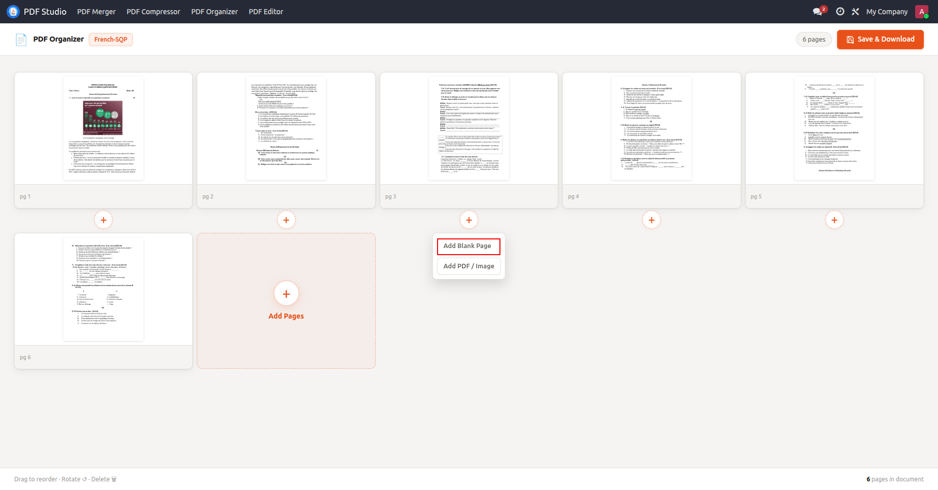Click the wrench debug tools icon
This screenshot has width=938, height=490.
click(855, 11)
